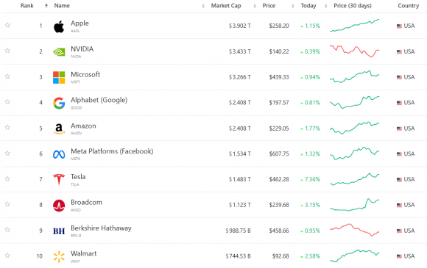Open the Berkshire Hathaway company link
The height and width of the screenshot is (268, 427).
tap(101, 228)
